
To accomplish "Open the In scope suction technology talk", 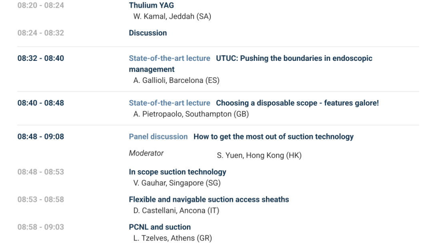I will coord(177,172).
